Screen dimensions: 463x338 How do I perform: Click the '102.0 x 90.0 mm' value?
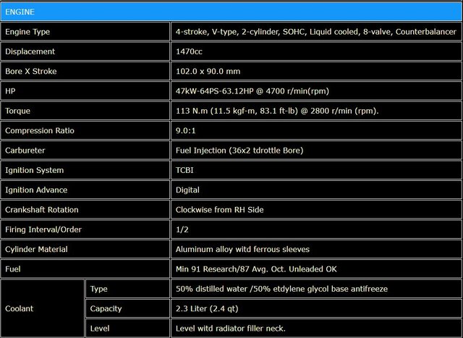pyautogui.click(x=208, y=71)
